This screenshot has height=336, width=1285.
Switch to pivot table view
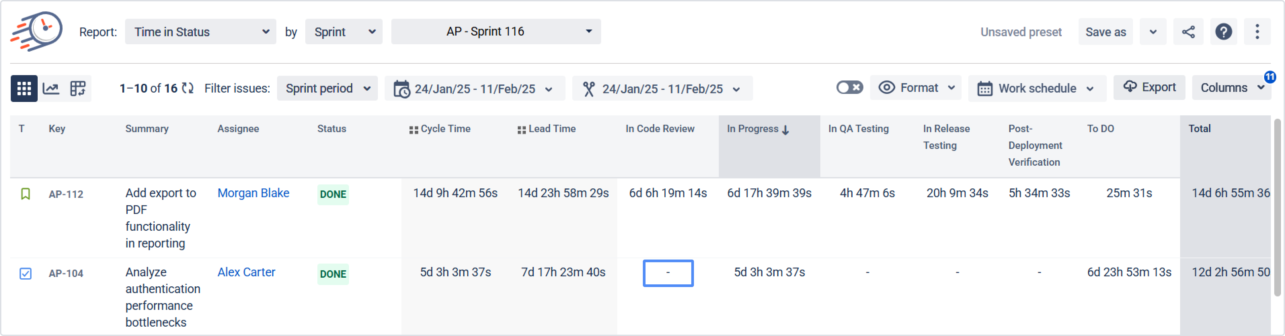[x=78, y=89]
